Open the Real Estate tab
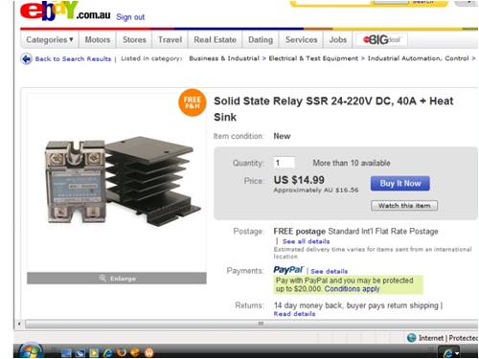 215,40
